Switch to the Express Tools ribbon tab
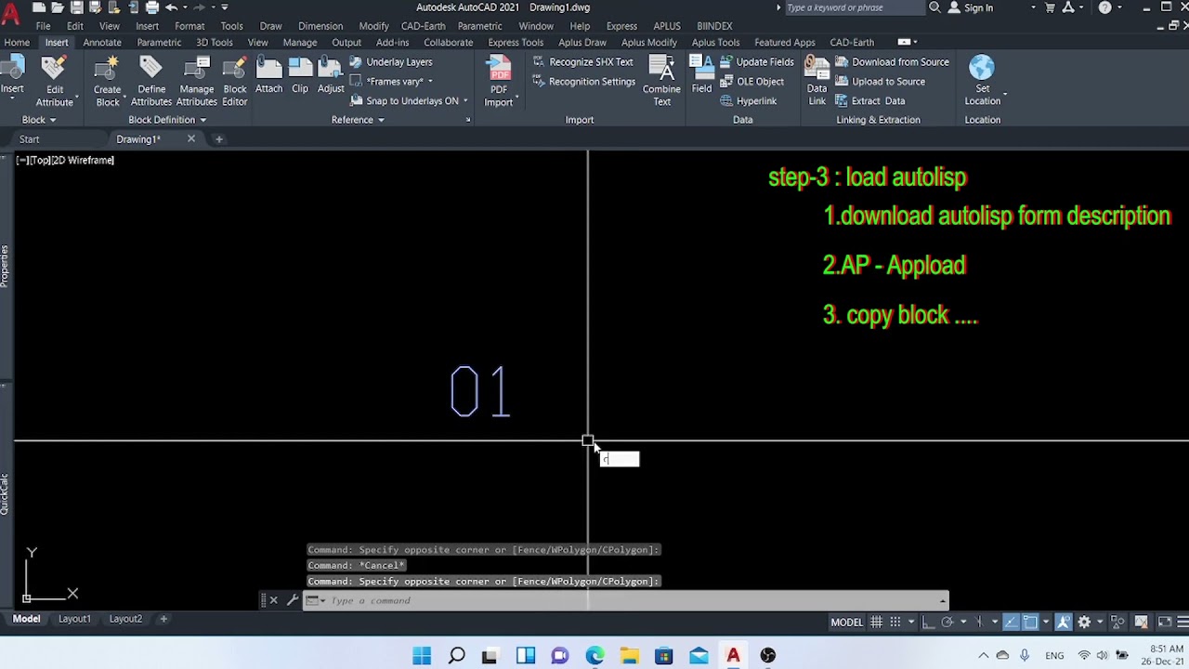 tap(516, 43)
